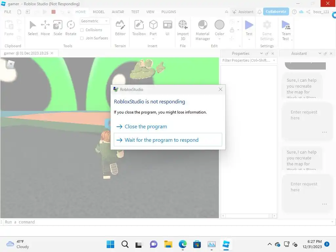
Task: Open taskbar Search
Action: [x=125, y=244]
